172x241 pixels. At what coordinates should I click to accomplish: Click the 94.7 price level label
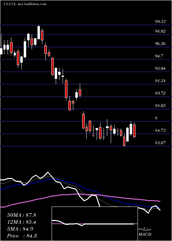(159, 56)
